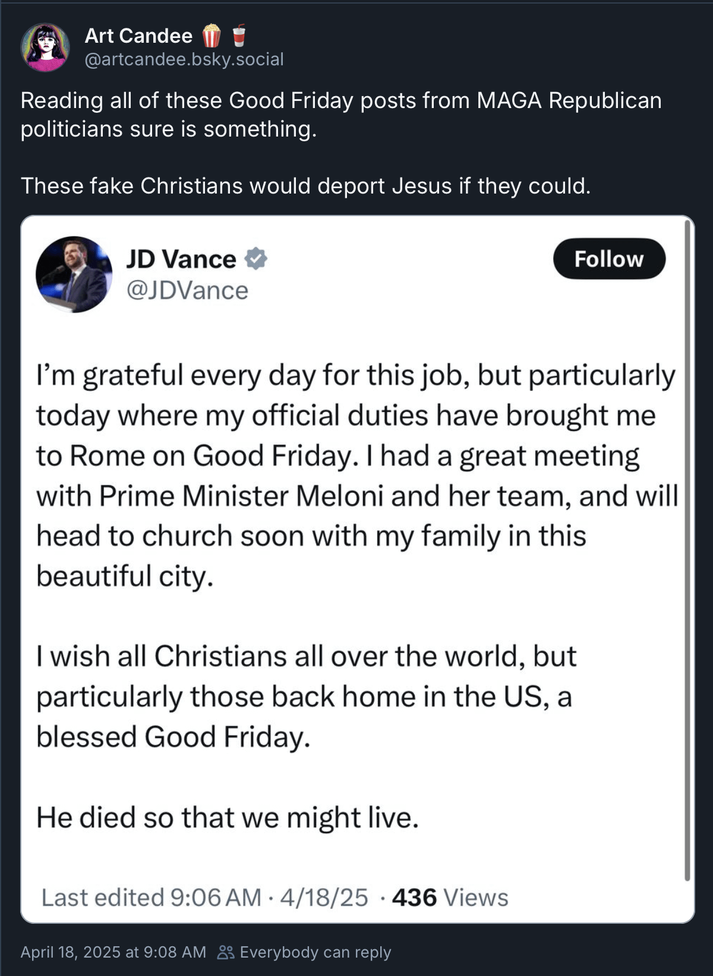Click the tweet paragraph mentioning Prime Minister Meloni
Viewport: 713px width, 976px height.
pyautogui.click(x=356, y=476)
